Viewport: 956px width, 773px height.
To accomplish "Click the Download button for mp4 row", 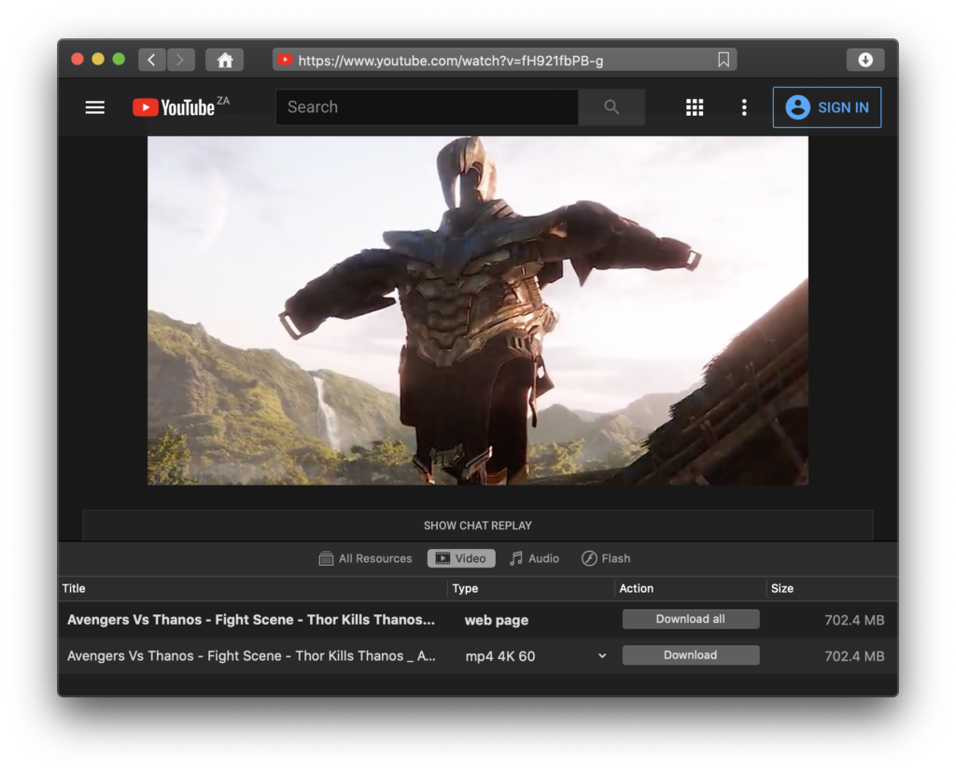I will coord(691,655).
